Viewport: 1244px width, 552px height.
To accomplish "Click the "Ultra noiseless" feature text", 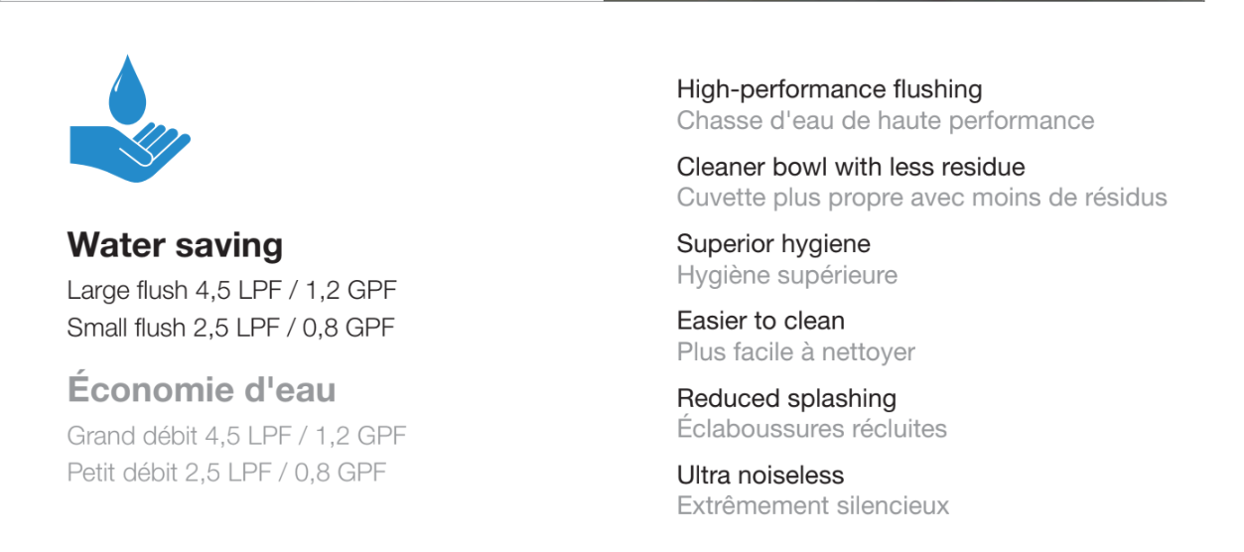I will (x=760, y=476).
